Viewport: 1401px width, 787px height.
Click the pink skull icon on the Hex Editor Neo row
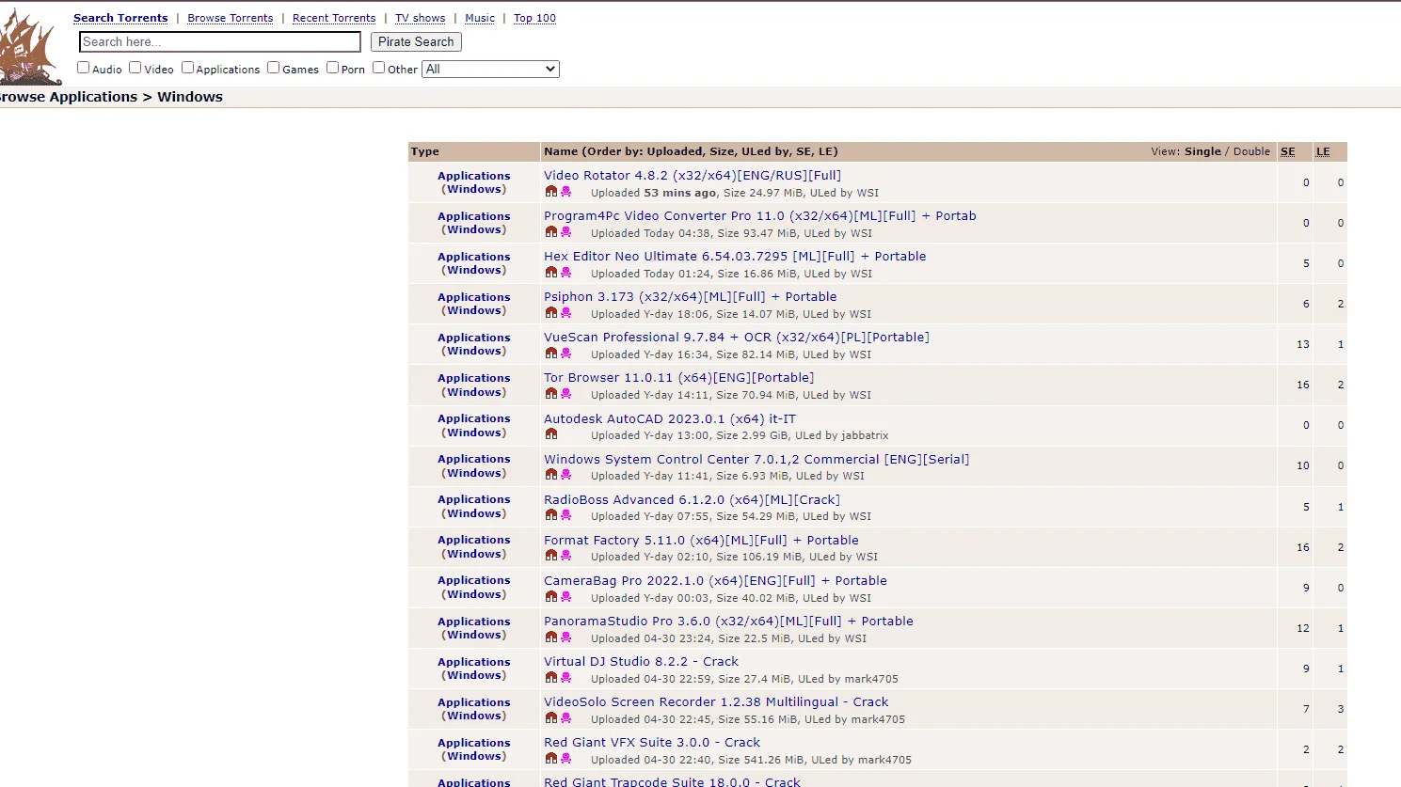click(566, 273)
